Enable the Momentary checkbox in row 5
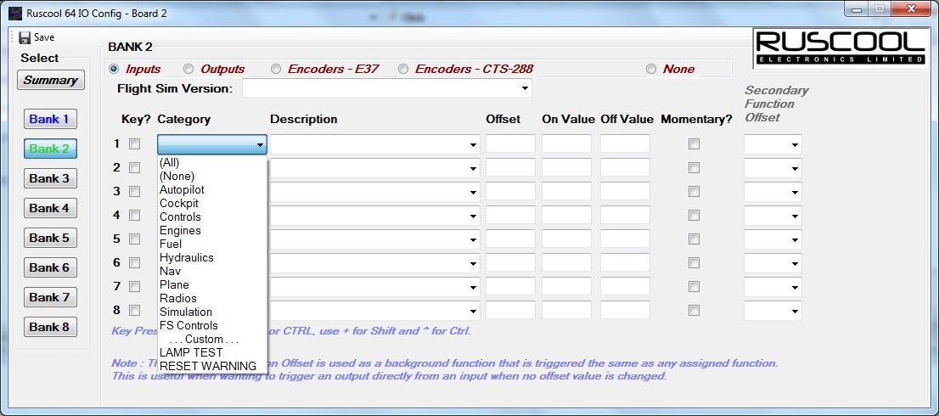Image resolution: width=939 pixels, height=416 pixels. [694, 239]
